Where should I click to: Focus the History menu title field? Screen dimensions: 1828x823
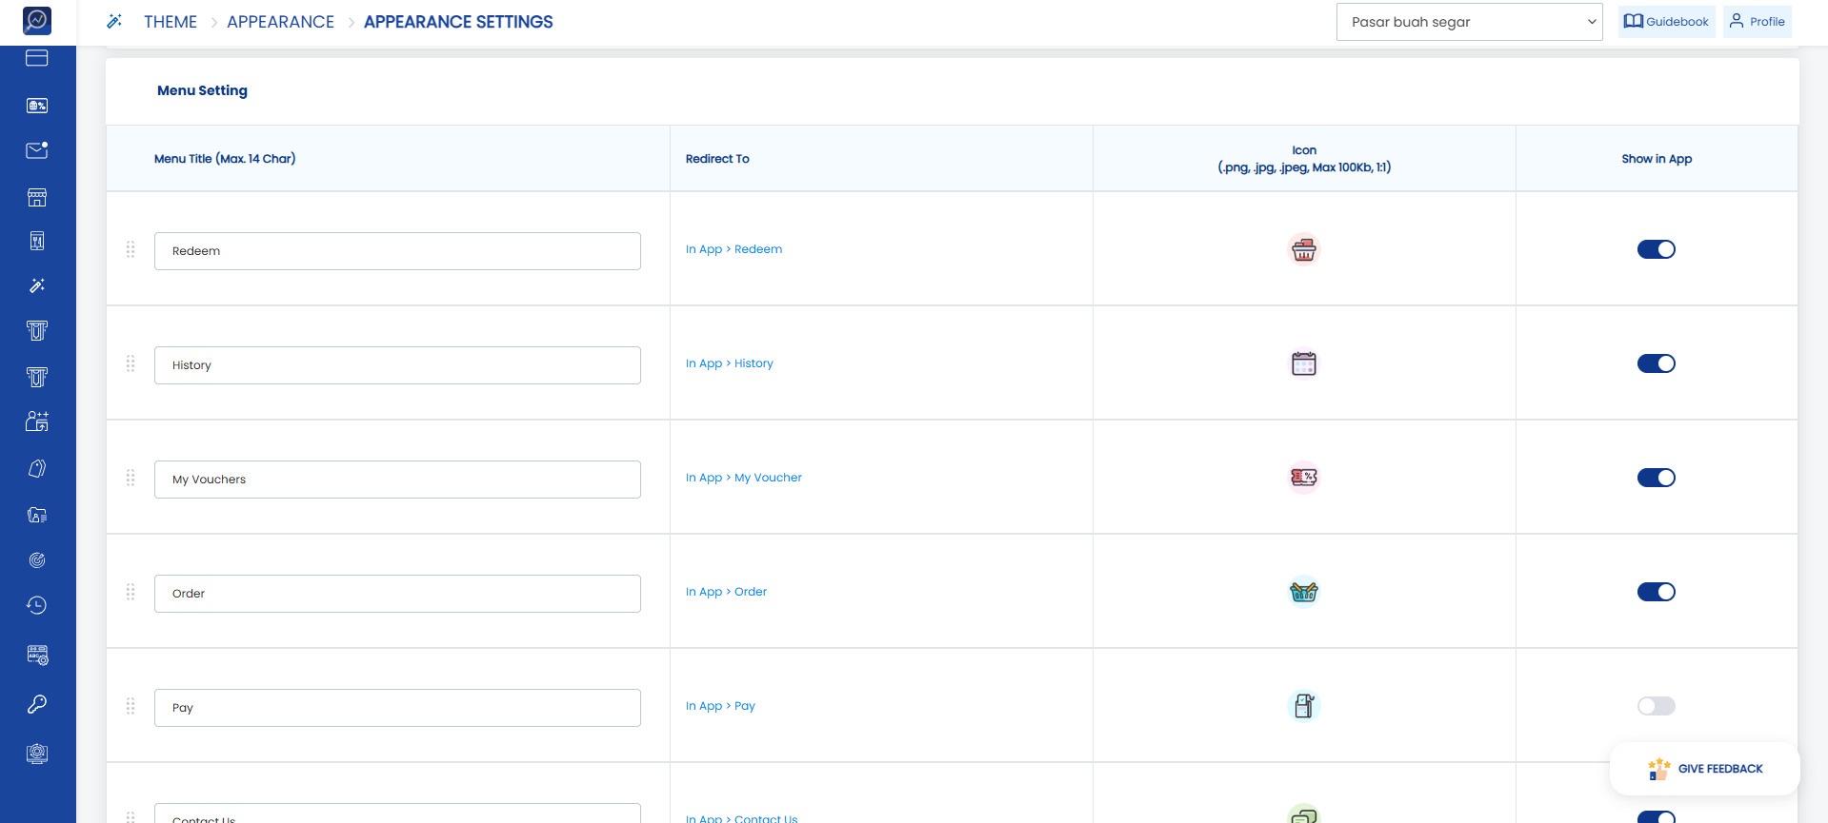click(x=397, y=365)
